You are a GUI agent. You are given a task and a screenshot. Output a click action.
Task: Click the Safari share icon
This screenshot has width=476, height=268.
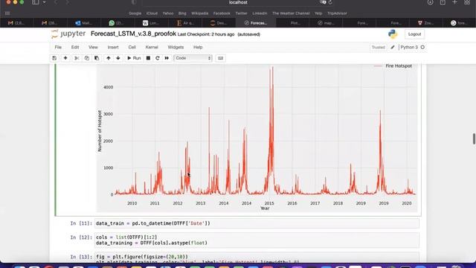[443, 2]
